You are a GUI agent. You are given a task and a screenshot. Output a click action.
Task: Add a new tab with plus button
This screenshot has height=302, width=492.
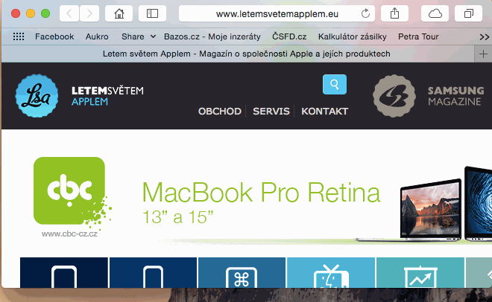click(x=483, y=54)
